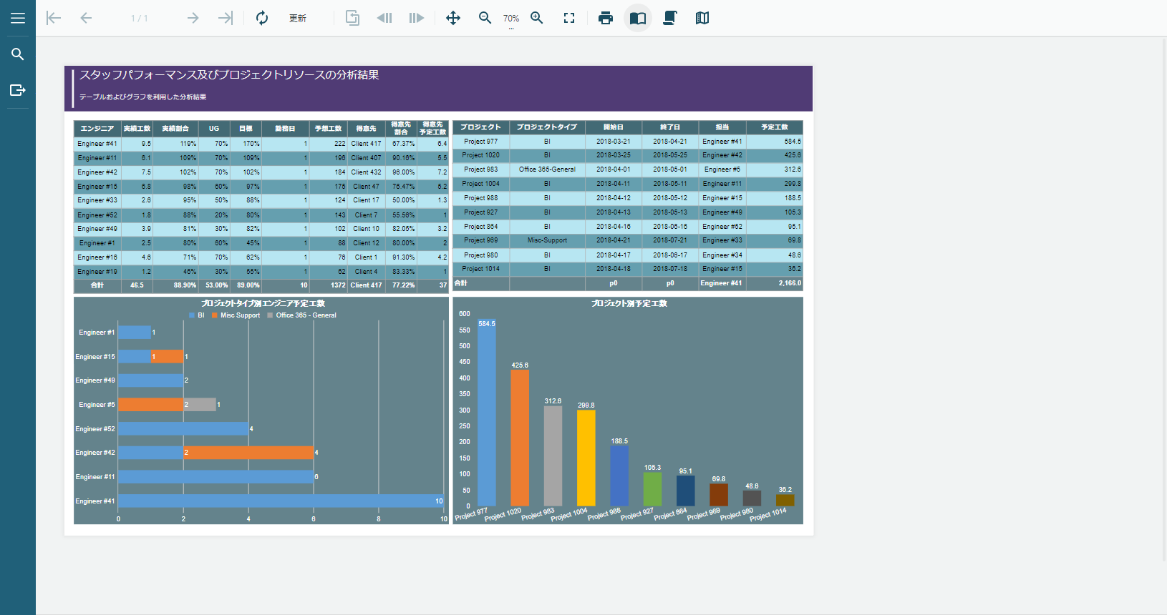Click the report title スタッフパフォーマンス heading
The width and height of the screenshot is (1167, 615).
(229, 75)
